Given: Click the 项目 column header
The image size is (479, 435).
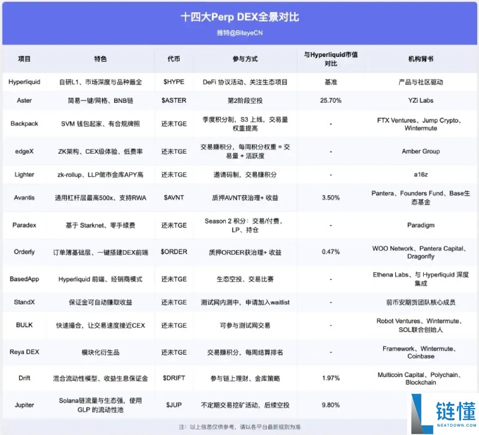Looking at the screenshot, I should [x=24, y=59].
